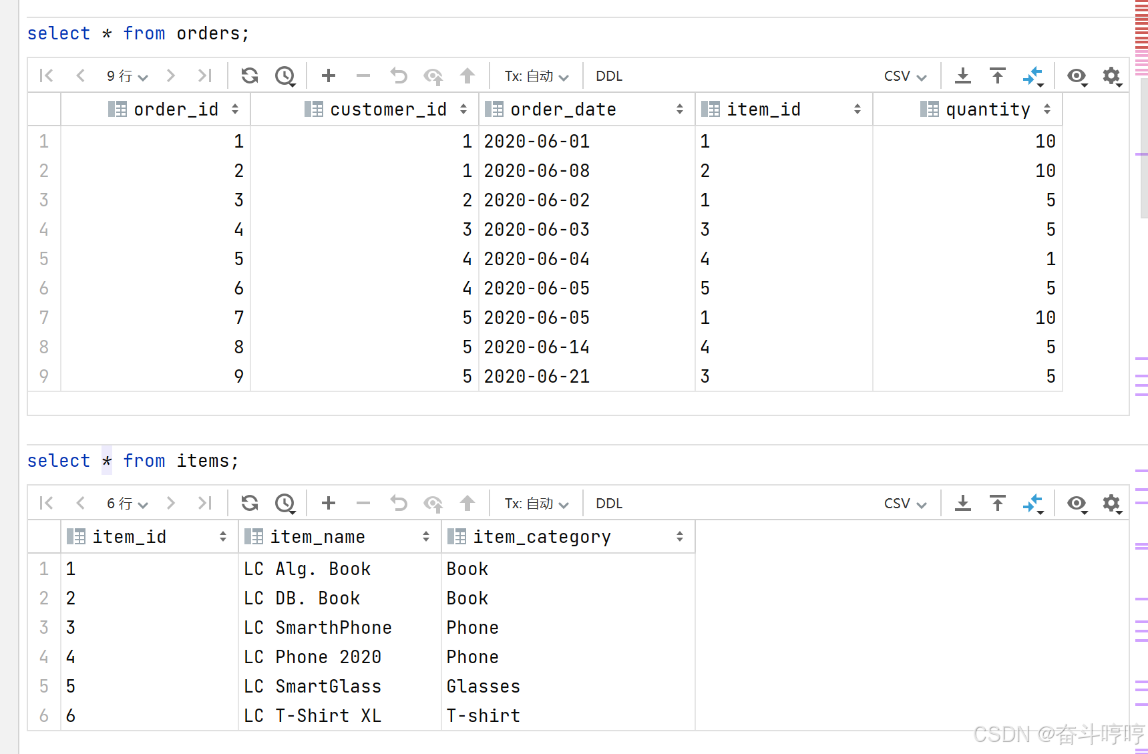Sort by item_category column header

click(x=568, y=536)
